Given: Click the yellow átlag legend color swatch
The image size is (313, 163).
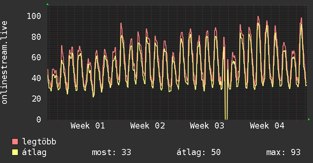Looking at the screenshot, I should (15, 152).
